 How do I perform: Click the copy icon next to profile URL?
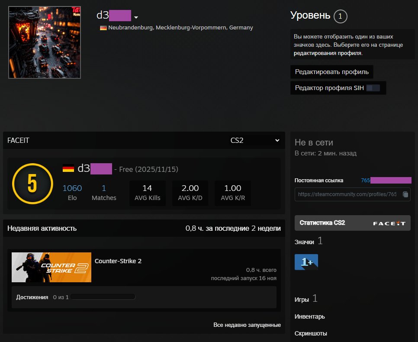[x=405, y=194]
